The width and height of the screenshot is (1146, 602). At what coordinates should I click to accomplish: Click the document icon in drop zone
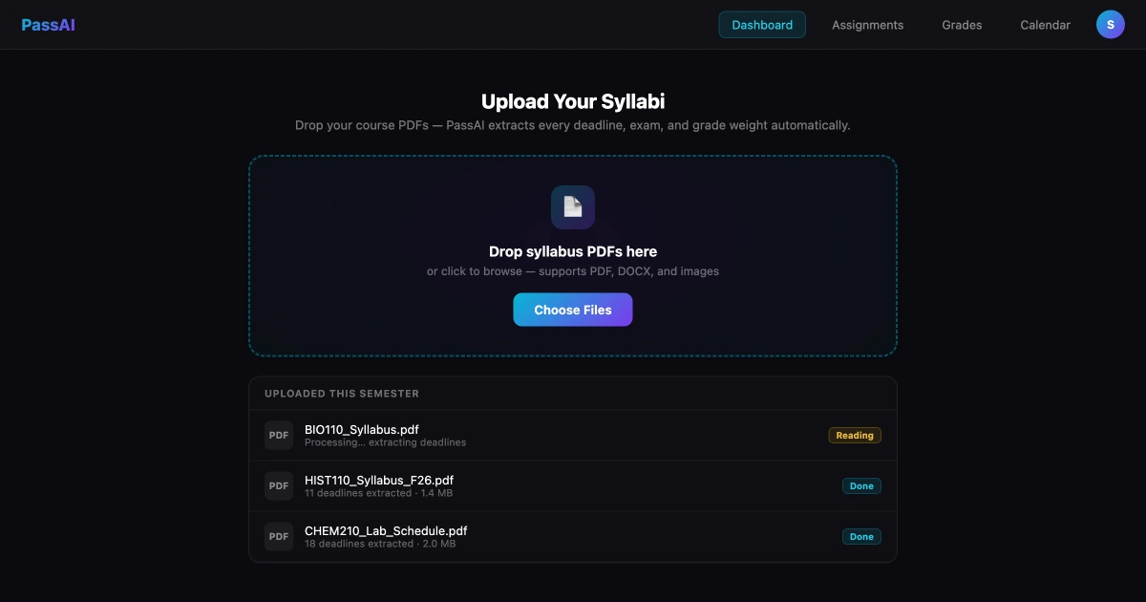573,207
